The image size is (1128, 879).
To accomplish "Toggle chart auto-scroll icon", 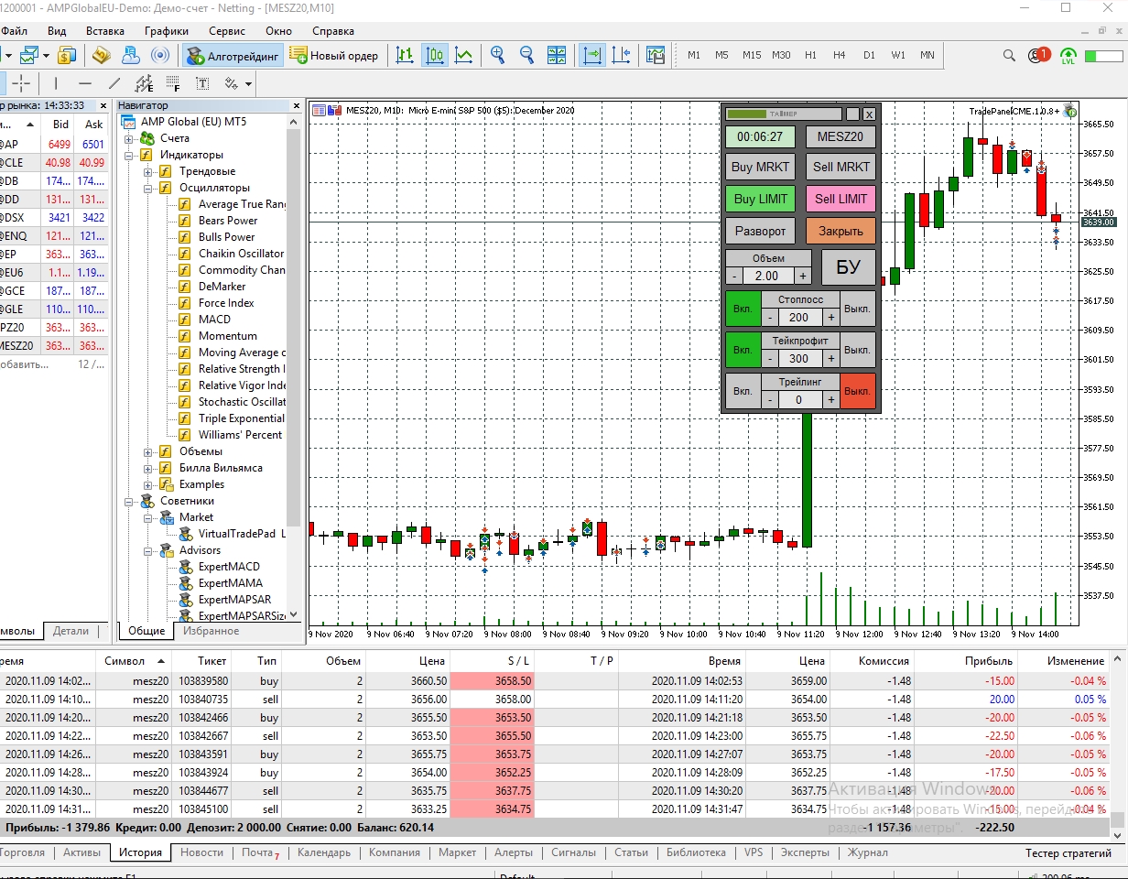I will (592, 56).
